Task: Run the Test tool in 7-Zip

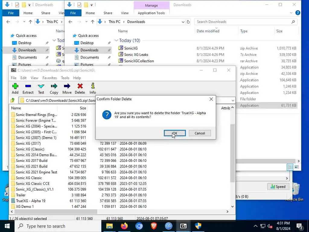Action: pyautogui.click(x=41, y=89)
